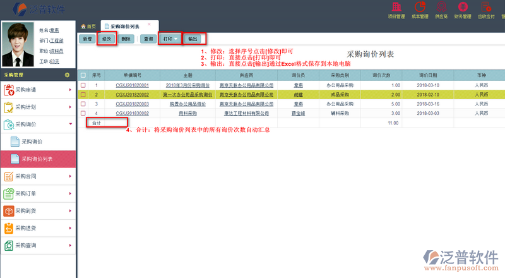Screen dimensions: 505x278
Task: Toggle the select-all checkbox in header
Action: point(83,75)
